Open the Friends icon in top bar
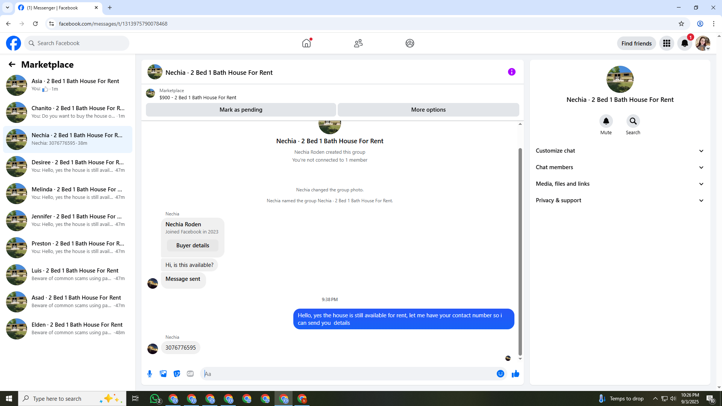Image resolution: width=722 pixels, height=406 pixels. pyautogui.click(x=358, y=43)
